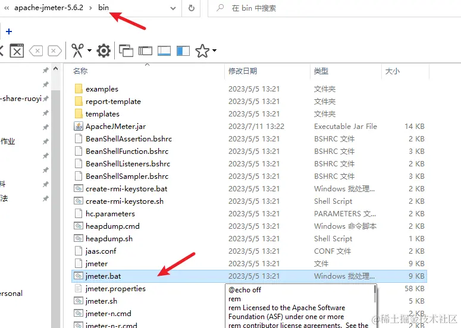Screen dimensions: 461x328
Task: Select the examples folder
Action: tap(102, 89)
